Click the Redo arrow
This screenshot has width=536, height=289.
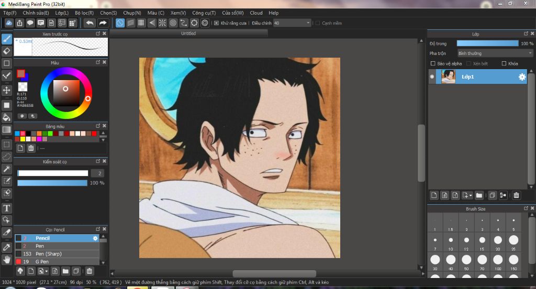pyautogui.click(x=103, y=23)
